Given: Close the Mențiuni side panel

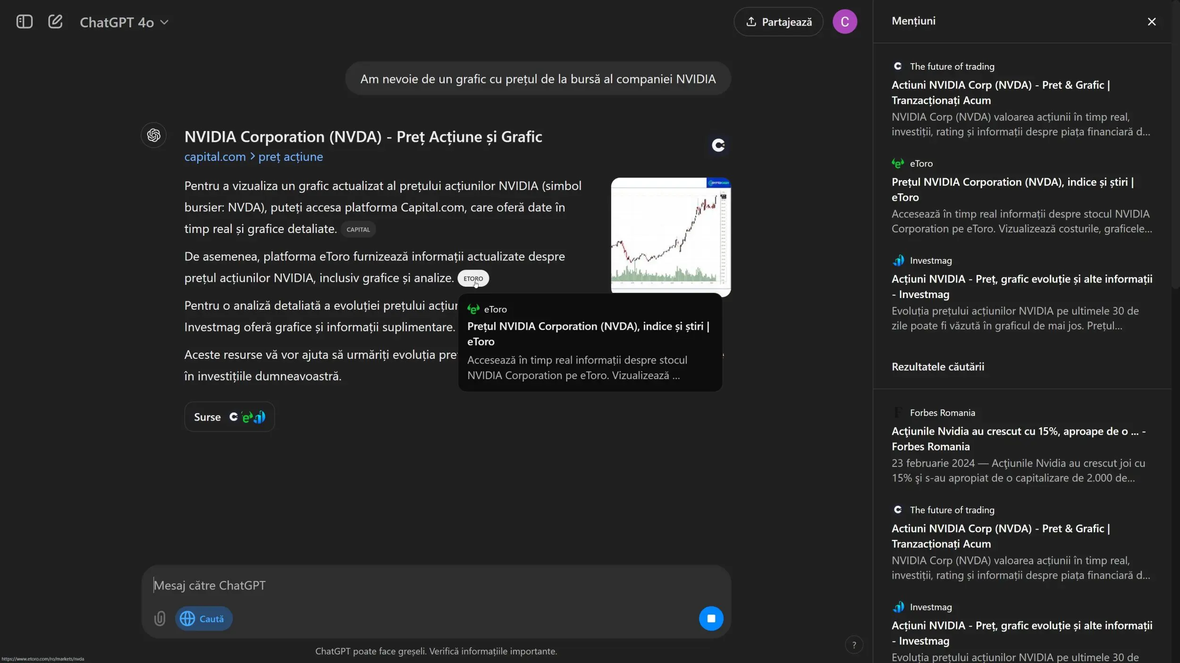Looking at the screenshot, I should pos(1151,22).
